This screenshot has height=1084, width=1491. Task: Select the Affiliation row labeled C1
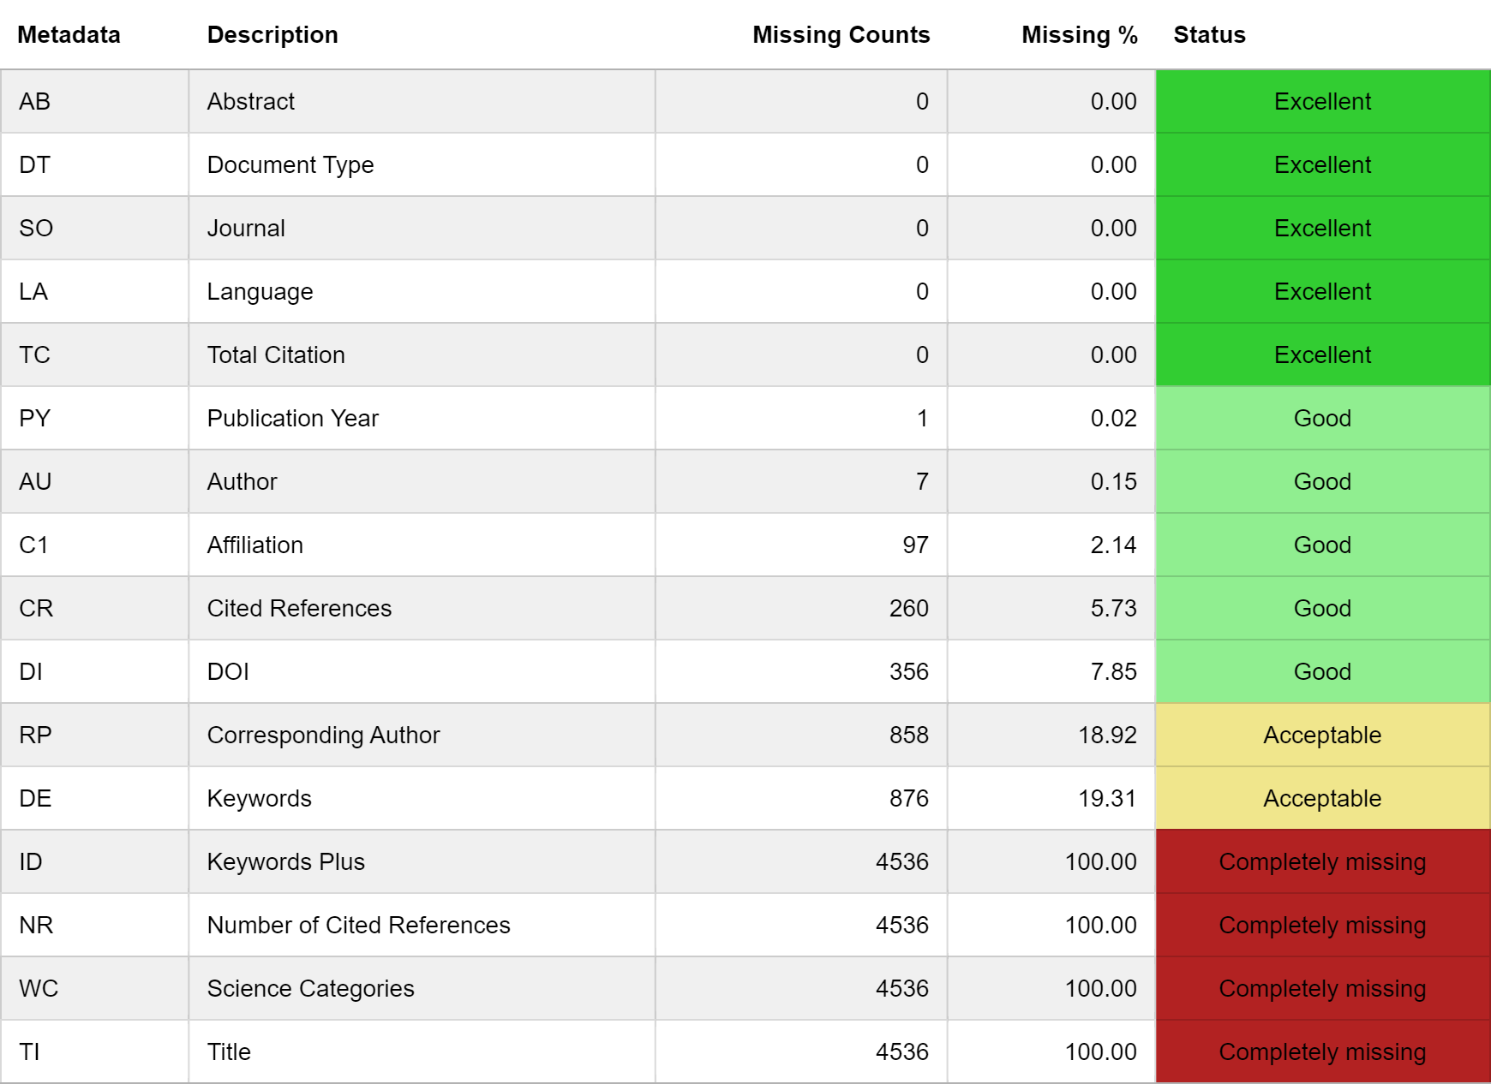coord(34,545)
